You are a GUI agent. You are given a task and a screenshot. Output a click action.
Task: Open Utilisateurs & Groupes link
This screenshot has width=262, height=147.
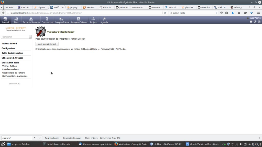pos(12,58)
